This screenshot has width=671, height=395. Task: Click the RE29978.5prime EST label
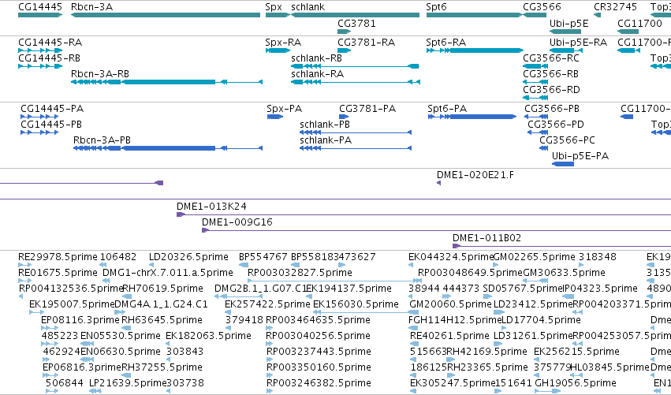coord(58,257)
